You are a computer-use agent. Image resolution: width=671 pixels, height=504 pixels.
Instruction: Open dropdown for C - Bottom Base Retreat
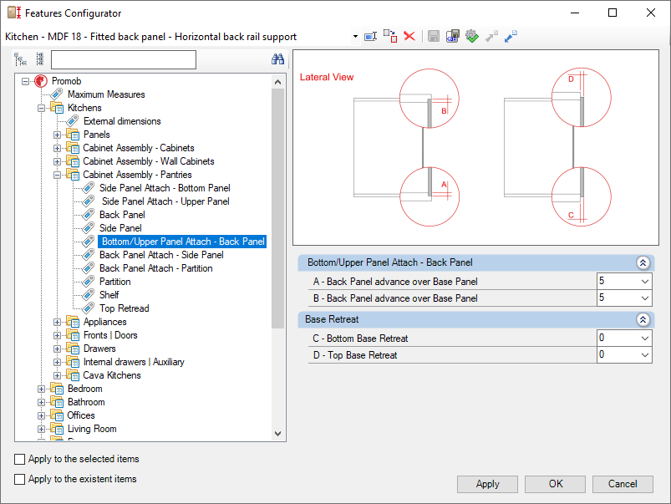coord(645,338)
